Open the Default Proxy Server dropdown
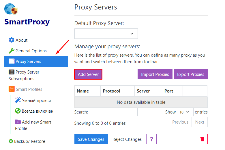 coord(106,34)
